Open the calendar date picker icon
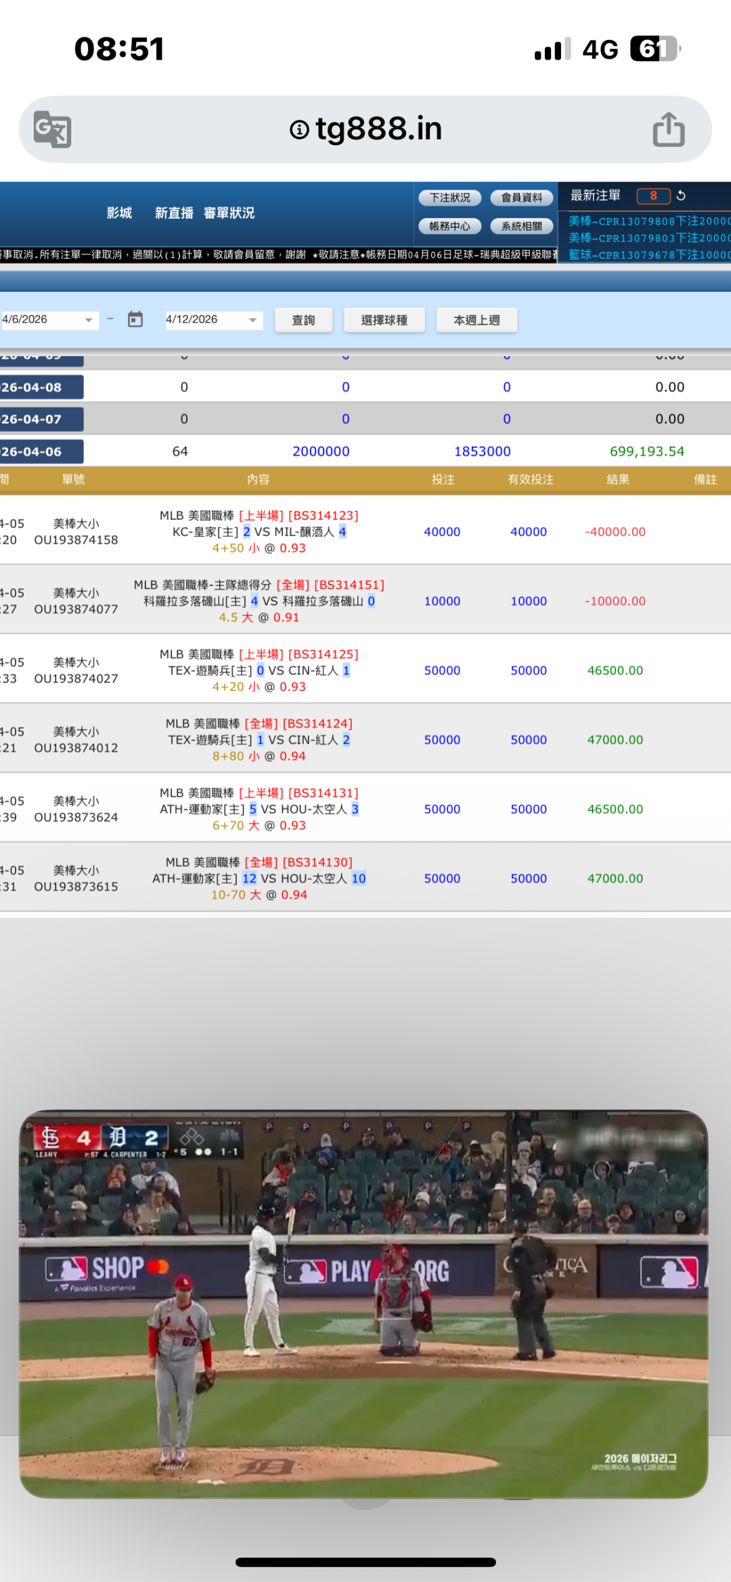Screen dimensions: 731x1582 tap(135, 320)
